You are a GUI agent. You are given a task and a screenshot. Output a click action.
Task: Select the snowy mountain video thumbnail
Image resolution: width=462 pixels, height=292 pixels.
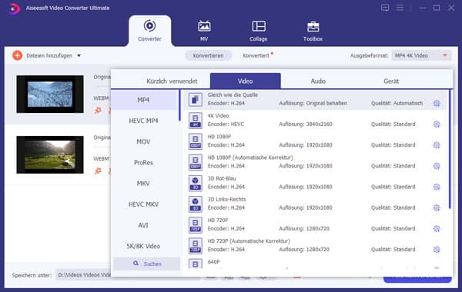coord(50,94)
